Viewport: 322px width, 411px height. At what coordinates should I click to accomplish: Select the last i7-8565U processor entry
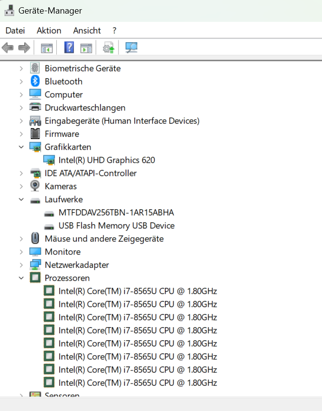click(x=138, y=383)
